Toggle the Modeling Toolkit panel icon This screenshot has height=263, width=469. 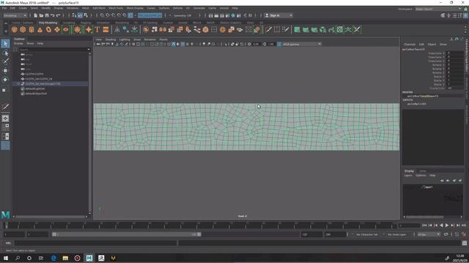(443, 15)
